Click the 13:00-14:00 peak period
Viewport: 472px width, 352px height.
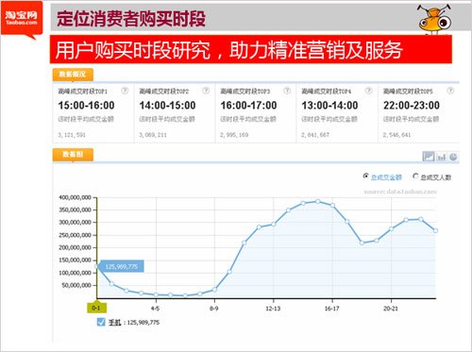click(329, 106)
